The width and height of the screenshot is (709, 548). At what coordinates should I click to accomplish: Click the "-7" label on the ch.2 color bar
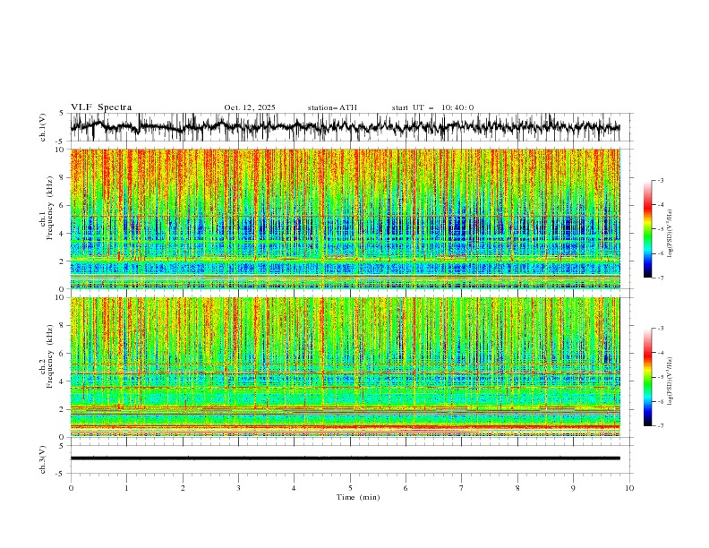(660, 425)
